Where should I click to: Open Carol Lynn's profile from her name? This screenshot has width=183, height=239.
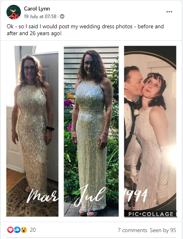pyautogui.click(x=37, y=9)
